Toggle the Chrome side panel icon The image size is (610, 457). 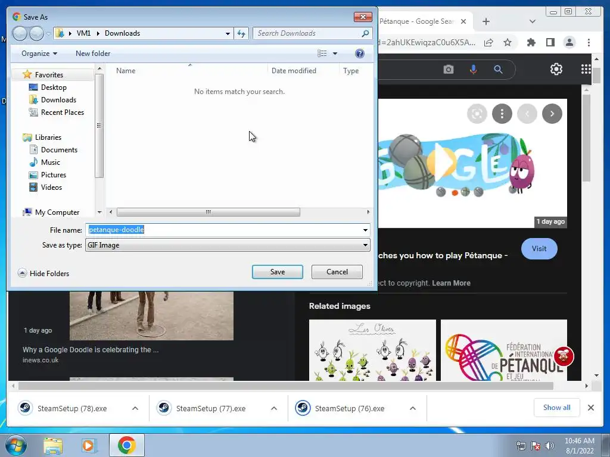[550, 42]
